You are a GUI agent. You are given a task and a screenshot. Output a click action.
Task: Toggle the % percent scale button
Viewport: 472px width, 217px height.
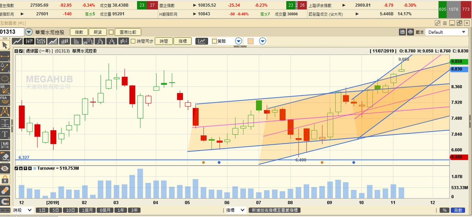(445, 210)
